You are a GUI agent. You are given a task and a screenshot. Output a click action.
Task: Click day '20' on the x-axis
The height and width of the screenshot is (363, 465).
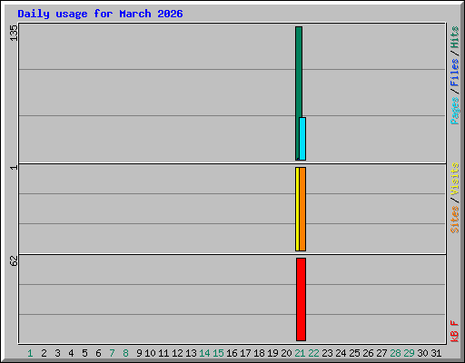pyautogui.click(x=286, y=353)
